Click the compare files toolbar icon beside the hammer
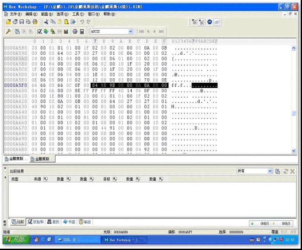 point(18,32)
